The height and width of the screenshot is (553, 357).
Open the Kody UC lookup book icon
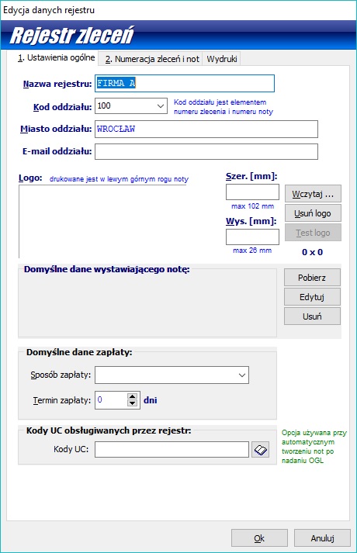[260, 450]
